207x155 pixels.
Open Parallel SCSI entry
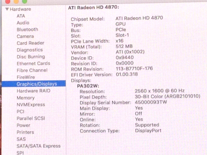(x=31, y=118)
